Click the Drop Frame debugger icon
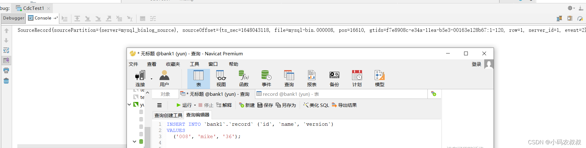 click(119, 19)
